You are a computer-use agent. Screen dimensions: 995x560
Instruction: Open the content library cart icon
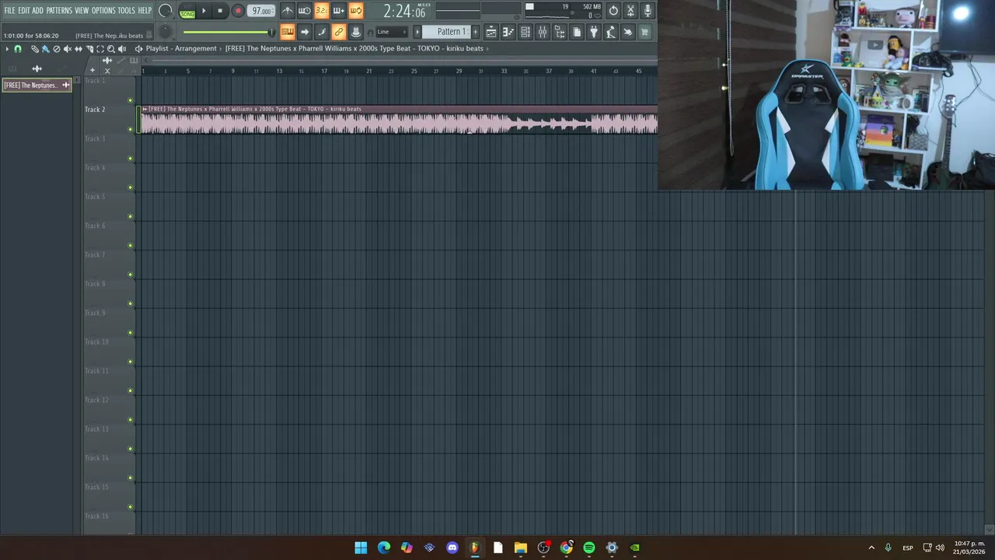[645, 32]
